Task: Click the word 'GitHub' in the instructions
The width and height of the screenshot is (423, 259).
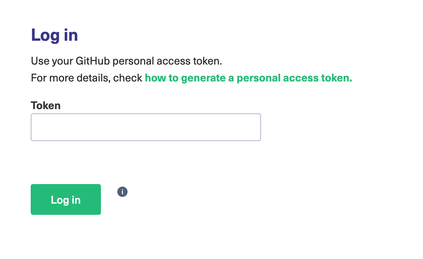Action: tap(93, 61)
